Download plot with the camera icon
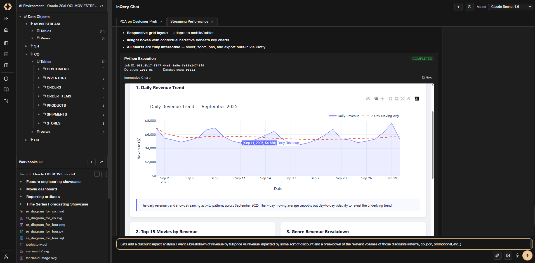Image resolution: width=535 pixels, height=263 pixels. click(368, 99)
